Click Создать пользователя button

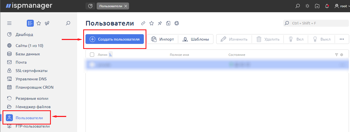point(115,39)
